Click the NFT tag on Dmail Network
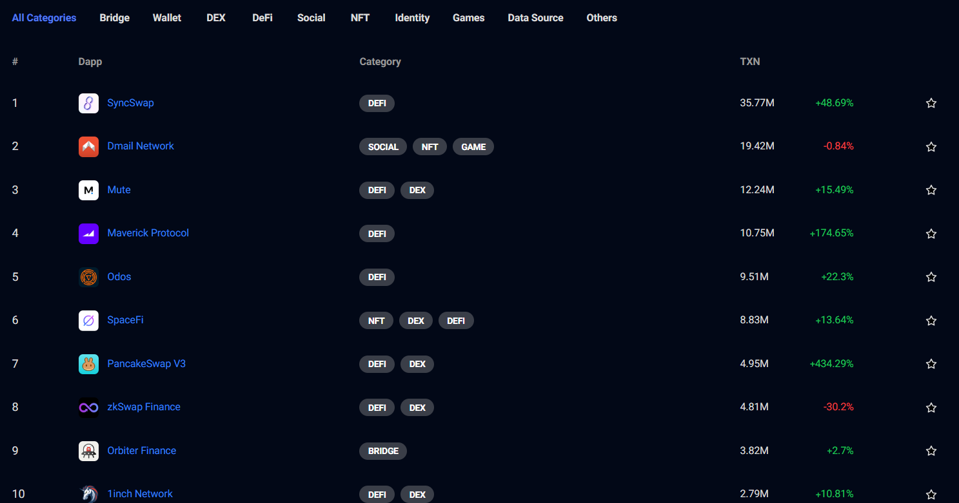Viewport: 959px width, 503px height. 430,147
